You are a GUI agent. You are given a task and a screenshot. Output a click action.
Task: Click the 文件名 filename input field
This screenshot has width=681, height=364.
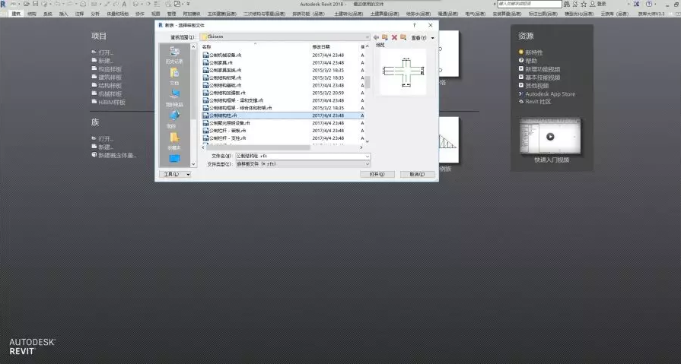(303, 157)
